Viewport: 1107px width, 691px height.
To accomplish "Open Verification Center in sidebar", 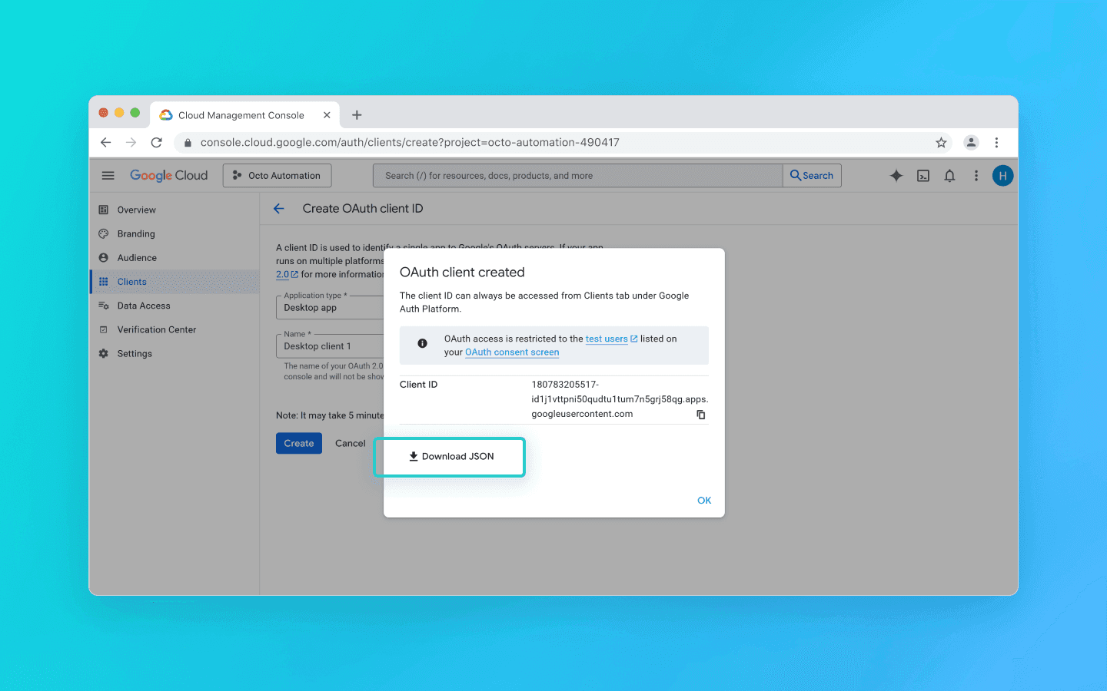I will (x=175, y=329).
